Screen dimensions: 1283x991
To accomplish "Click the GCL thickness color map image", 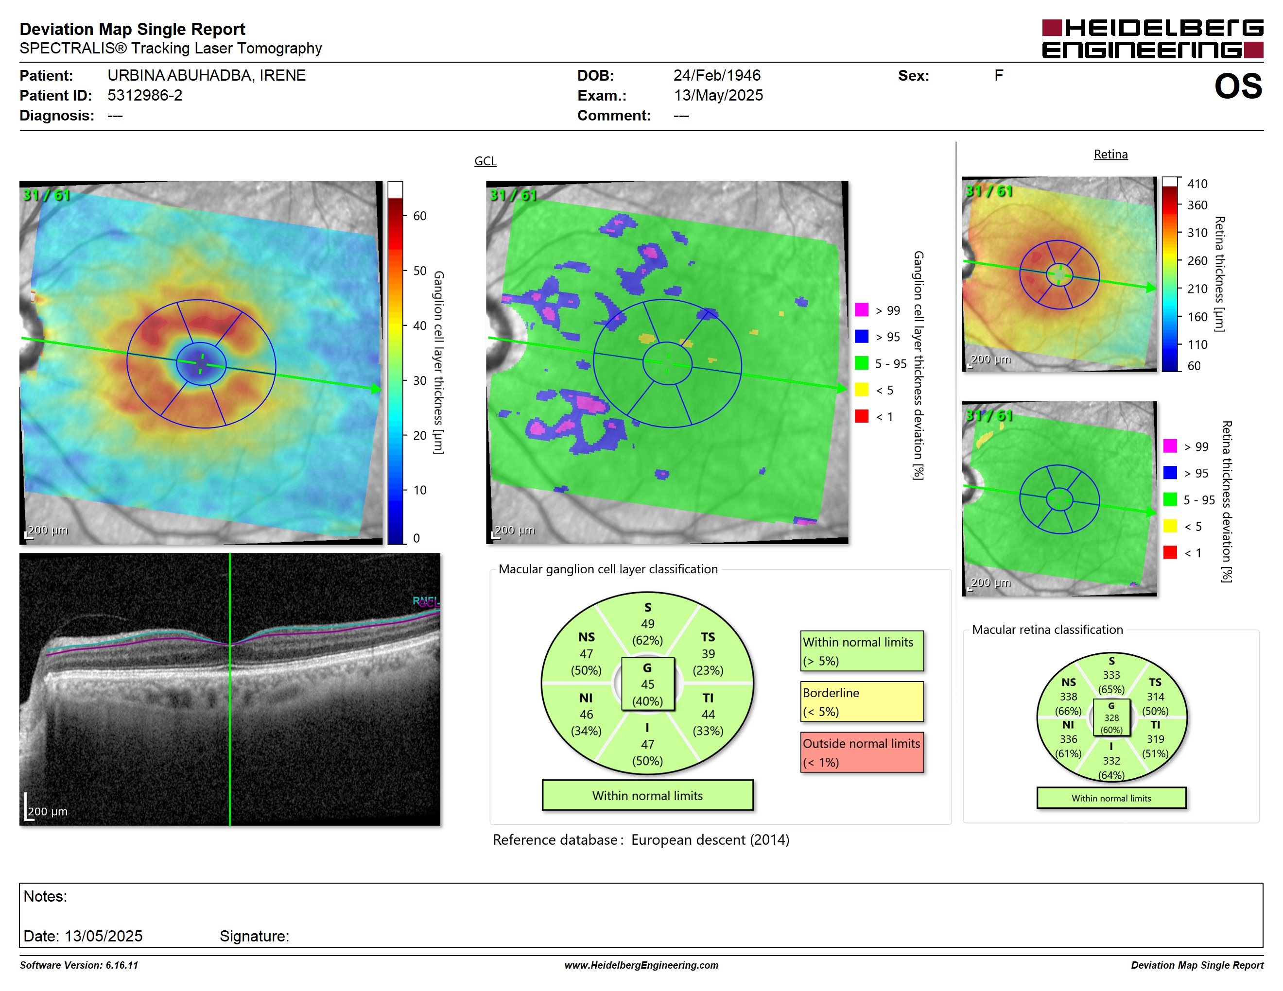I will coord(201,362).
